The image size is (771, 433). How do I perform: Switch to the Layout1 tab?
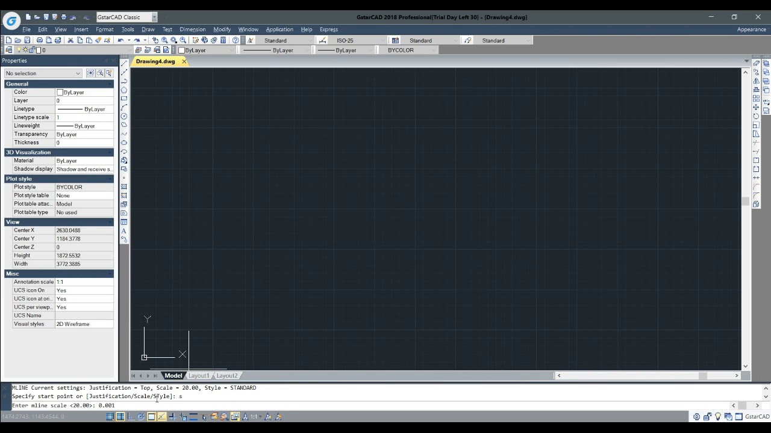point(198,375)
